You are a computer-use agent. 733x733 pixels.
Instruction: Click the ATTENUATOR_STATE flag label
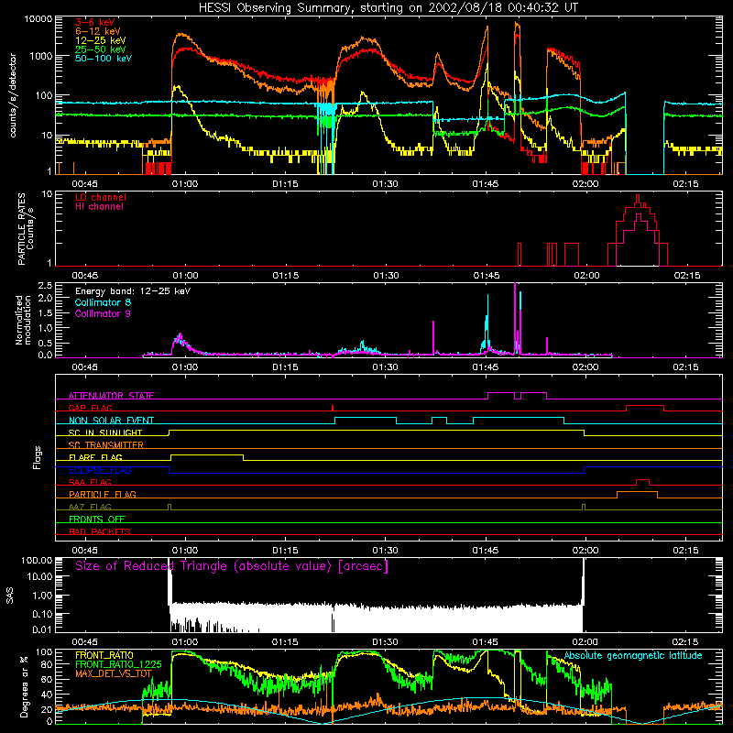[111, 396]
